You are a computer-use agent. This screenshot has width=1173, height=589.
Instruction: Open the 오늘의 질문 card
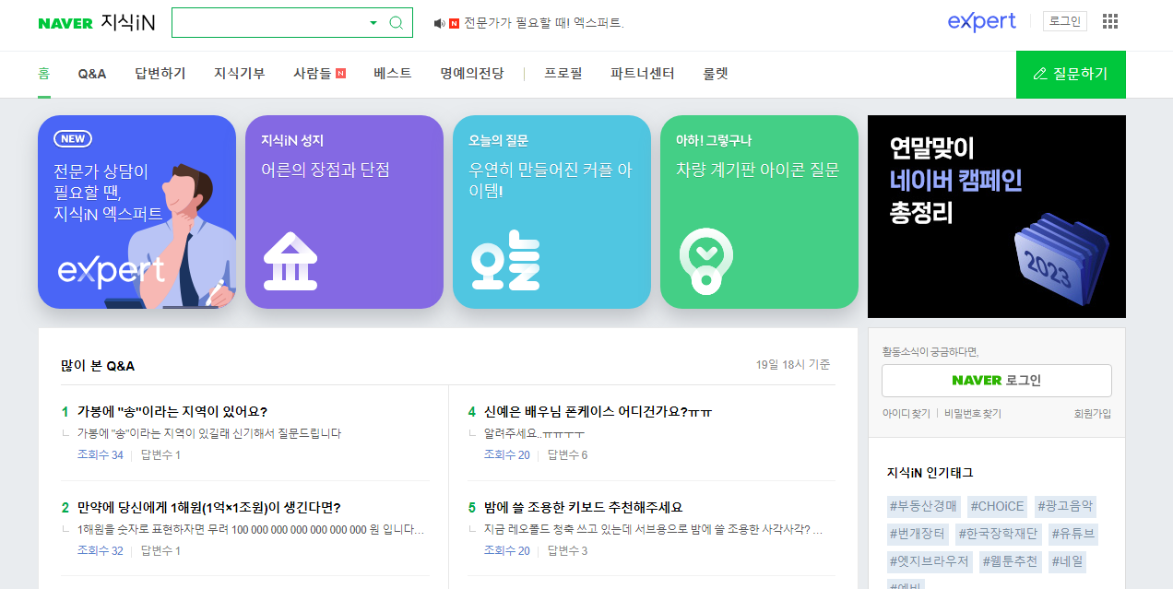pyautogui.click(x=551, y=212)
